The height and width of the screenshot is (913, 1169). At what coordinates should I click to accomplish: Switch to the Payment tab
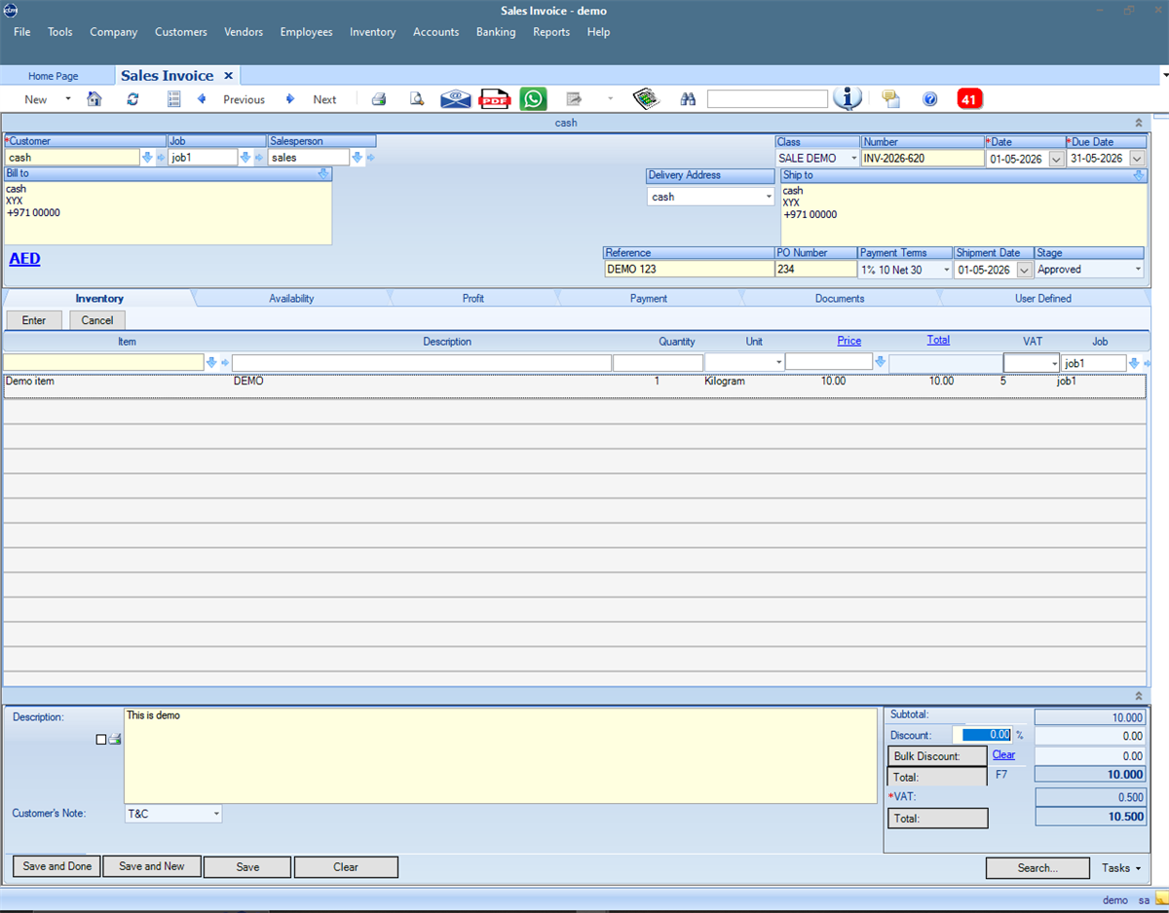(649, 299)
